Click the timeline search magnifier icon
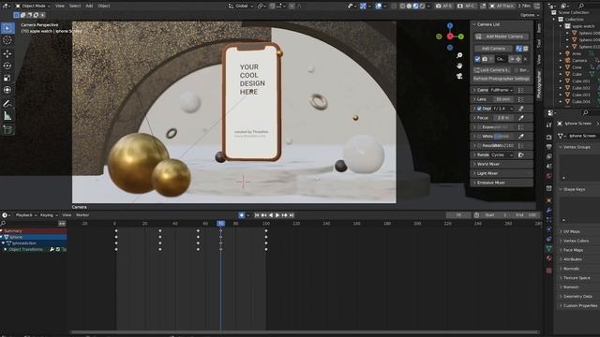This screenshot has height=337, width=600. point(4,223)
